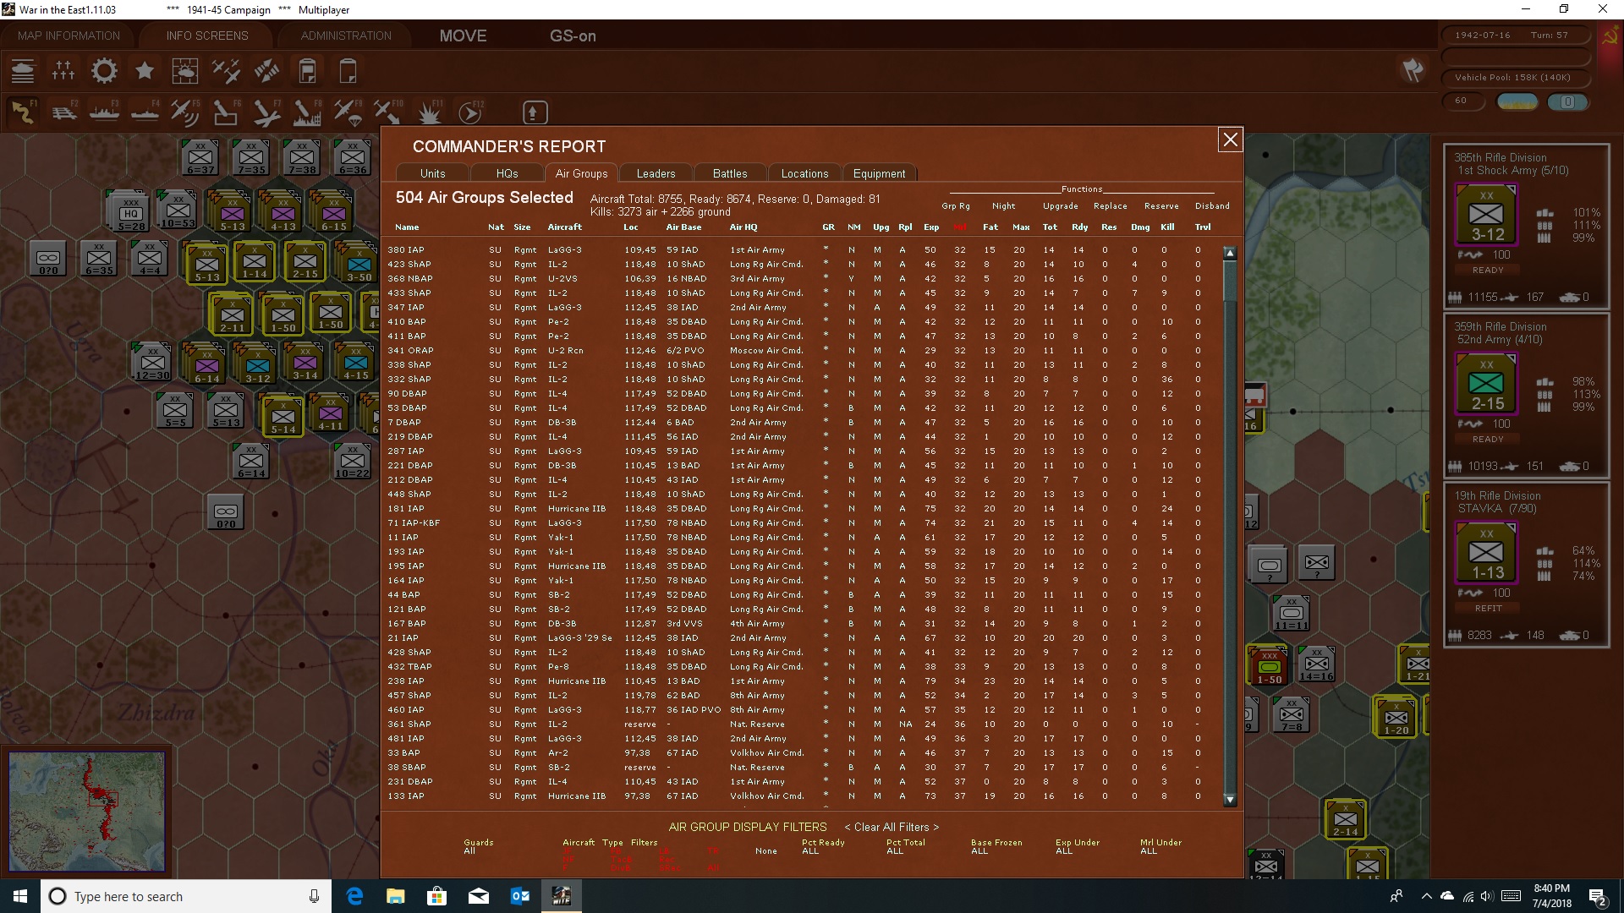1624x913 pixels.
Task: Select F10 air transfer mode icon
Action: [388, 112]
